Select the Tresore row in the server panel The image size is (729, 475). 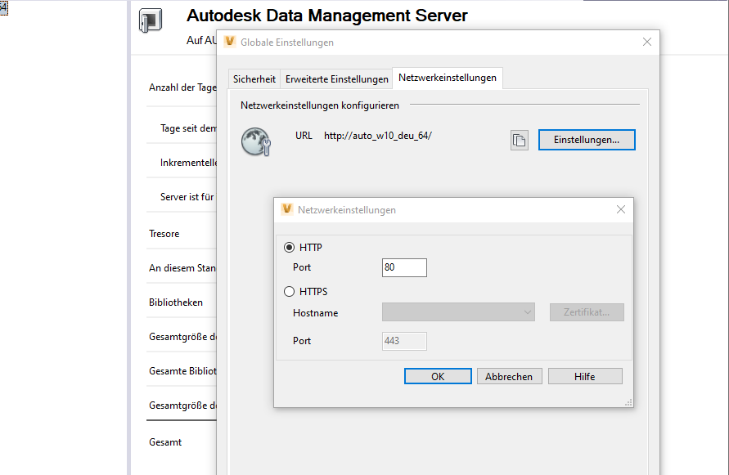click(x=182, y=234)
